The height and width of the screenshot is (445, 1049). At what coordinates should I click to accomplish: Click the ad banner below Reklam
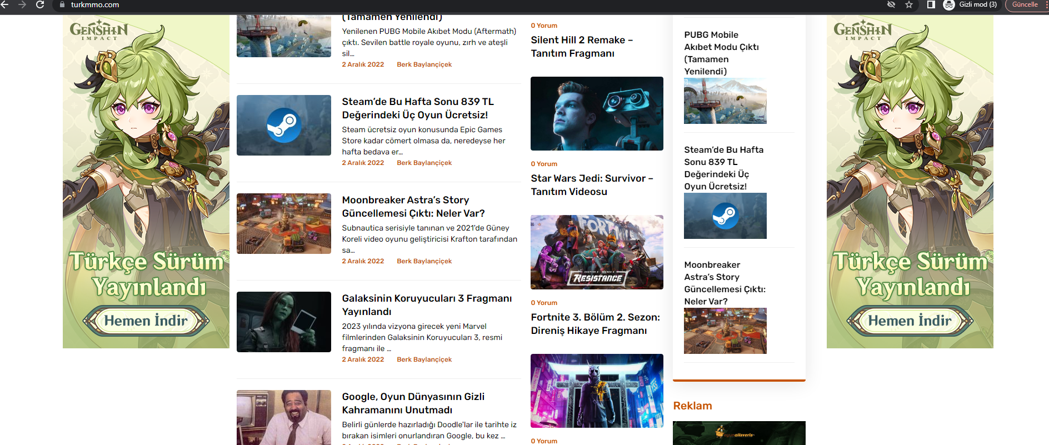(739, 433)
